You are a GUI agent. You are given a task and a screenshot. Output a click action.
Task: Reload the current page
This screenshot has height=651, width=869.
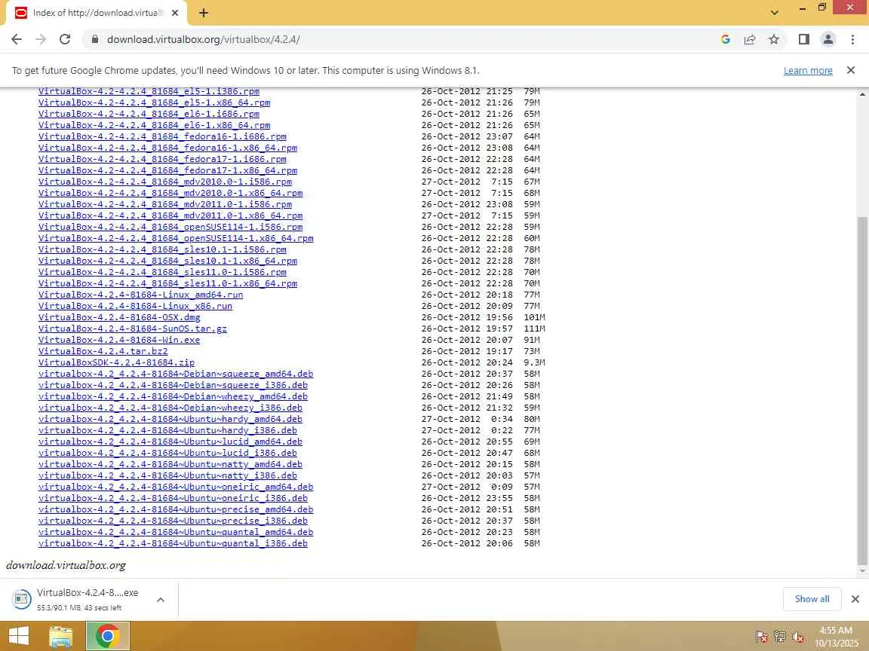click(x=65, y=39)
